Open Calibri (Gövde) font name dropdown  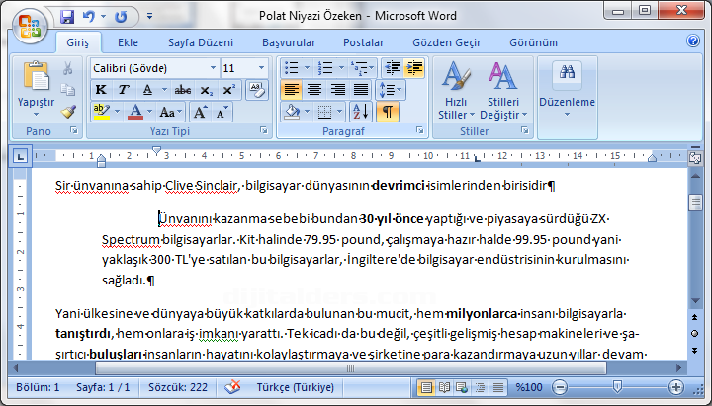tap(213, 68)
